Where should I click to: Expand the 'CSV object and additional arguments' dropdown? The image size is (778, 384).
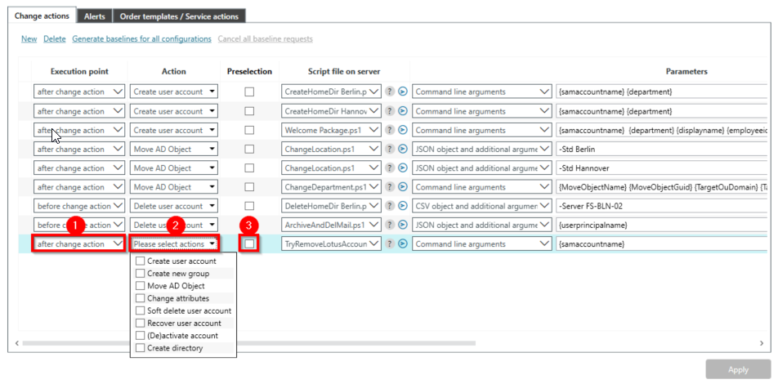click(481, 206)
